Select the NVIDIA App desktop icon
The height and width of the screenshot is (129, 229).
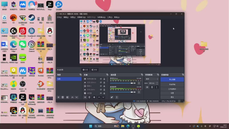13,58
